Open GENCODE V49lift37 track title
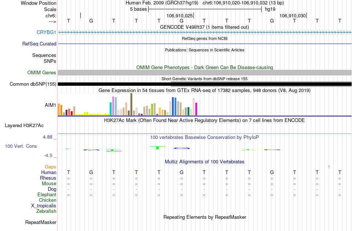 pos(204,27)
